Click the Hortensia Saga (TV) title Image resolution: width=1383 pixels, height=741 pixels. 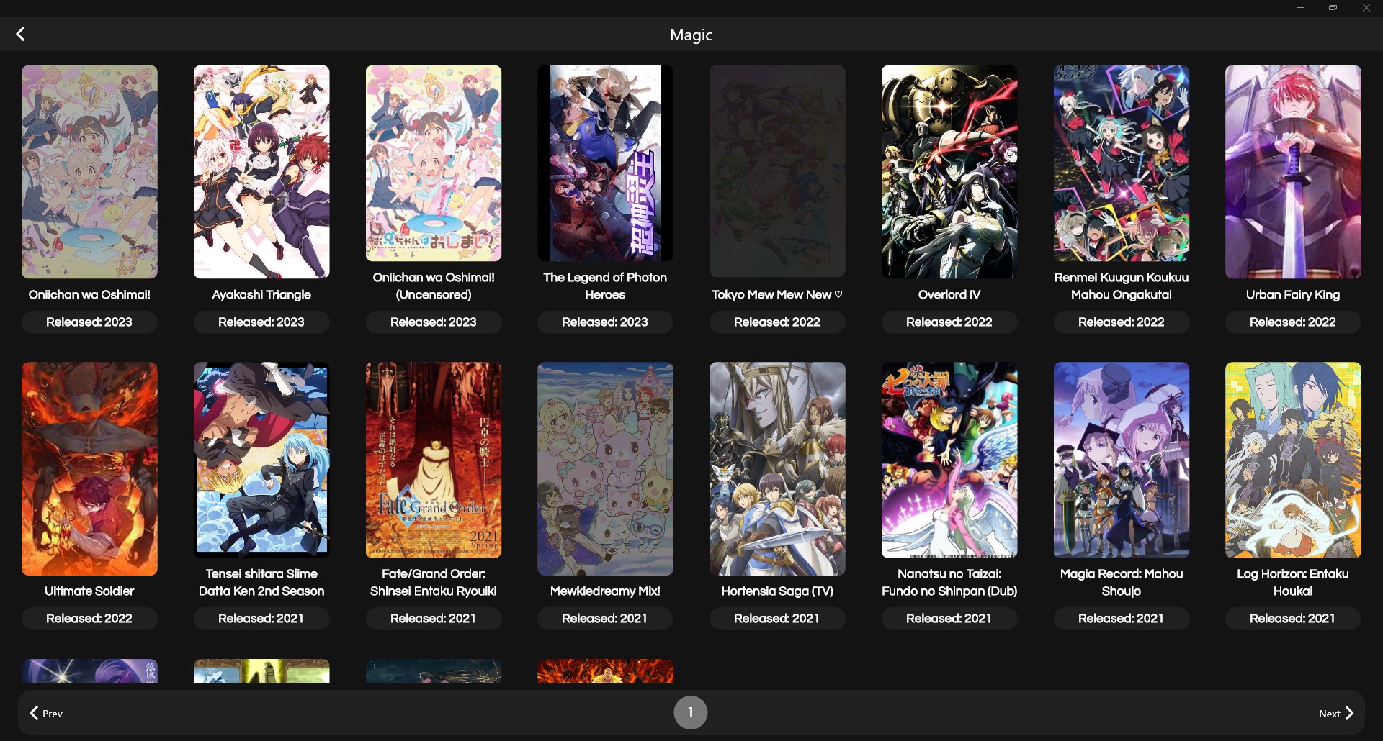tap(777, 591)
